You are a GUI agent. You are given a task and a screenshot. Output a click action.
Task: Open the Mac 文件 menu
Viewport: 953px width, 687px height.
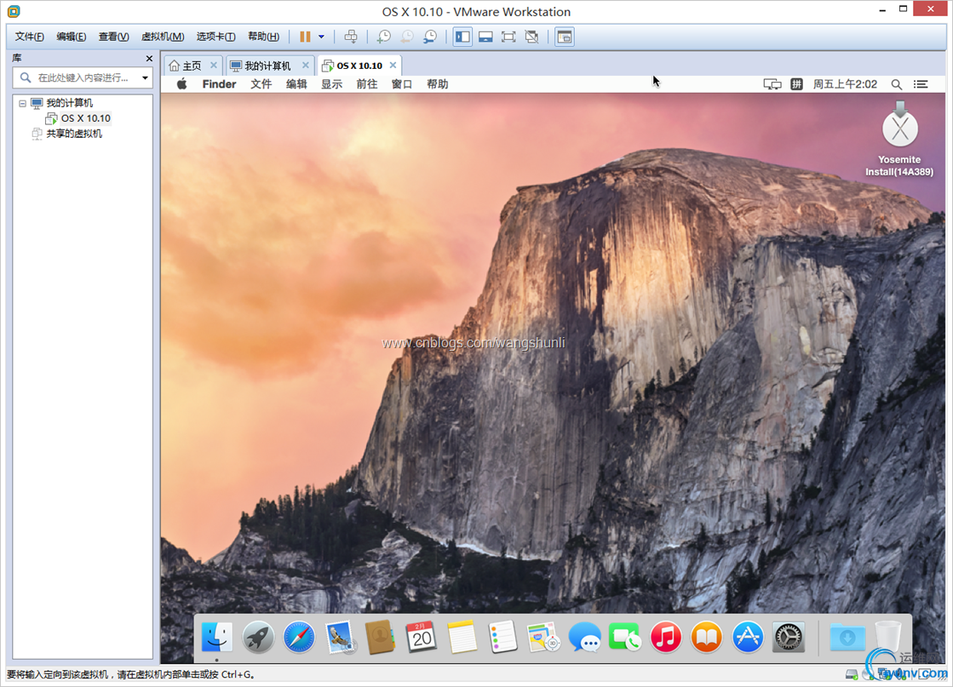click(x=261, y=84)
